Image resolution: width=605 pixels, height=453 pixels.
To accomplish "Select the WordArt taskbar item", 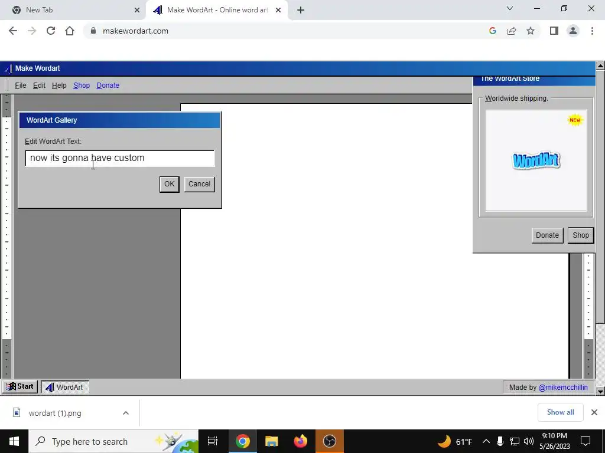I will click(x=65, y=387).
